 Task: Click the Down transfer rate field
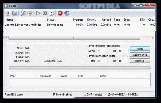[x=102, y=51]
